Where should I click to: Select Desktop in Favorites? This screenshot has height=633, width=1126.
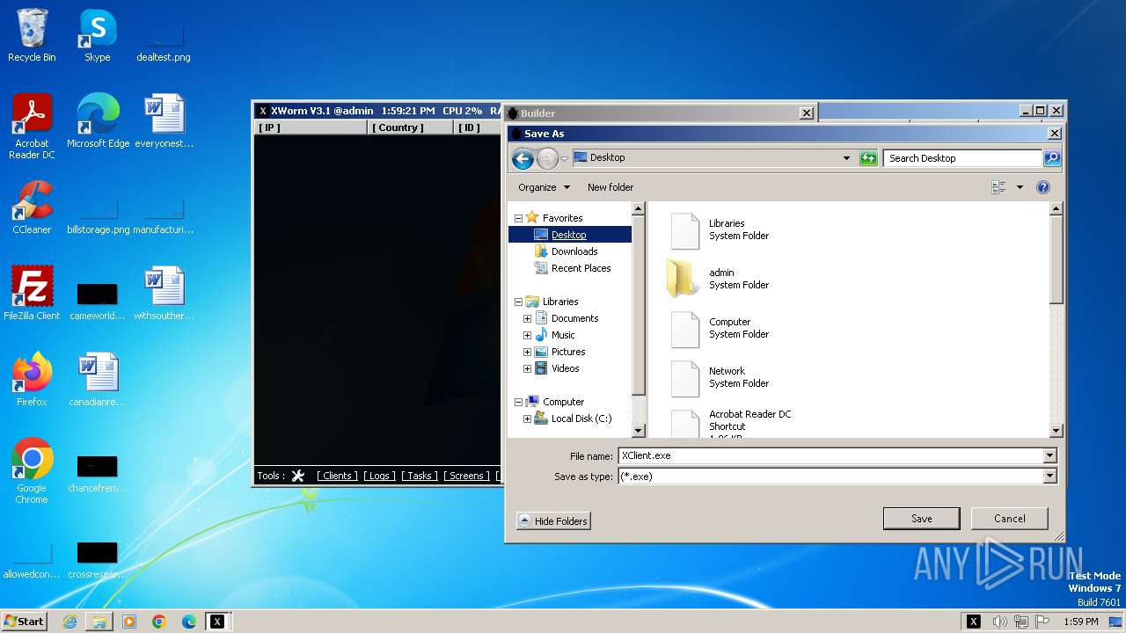(x=569, y=235)
